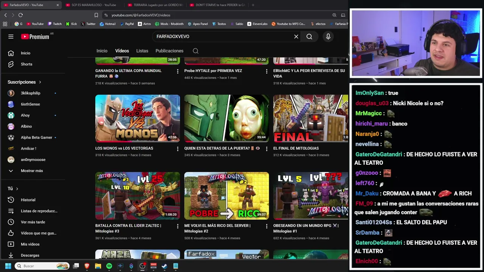Click the YouTube search input field
484x272 pixels.
pyautogui.click(x=222, y=37)
